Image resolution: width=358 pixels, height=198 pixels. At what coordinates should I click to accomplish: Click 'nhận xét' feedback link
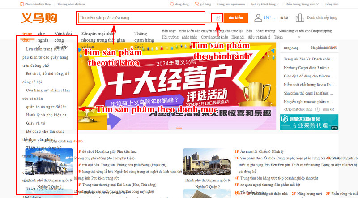point(328,109)
